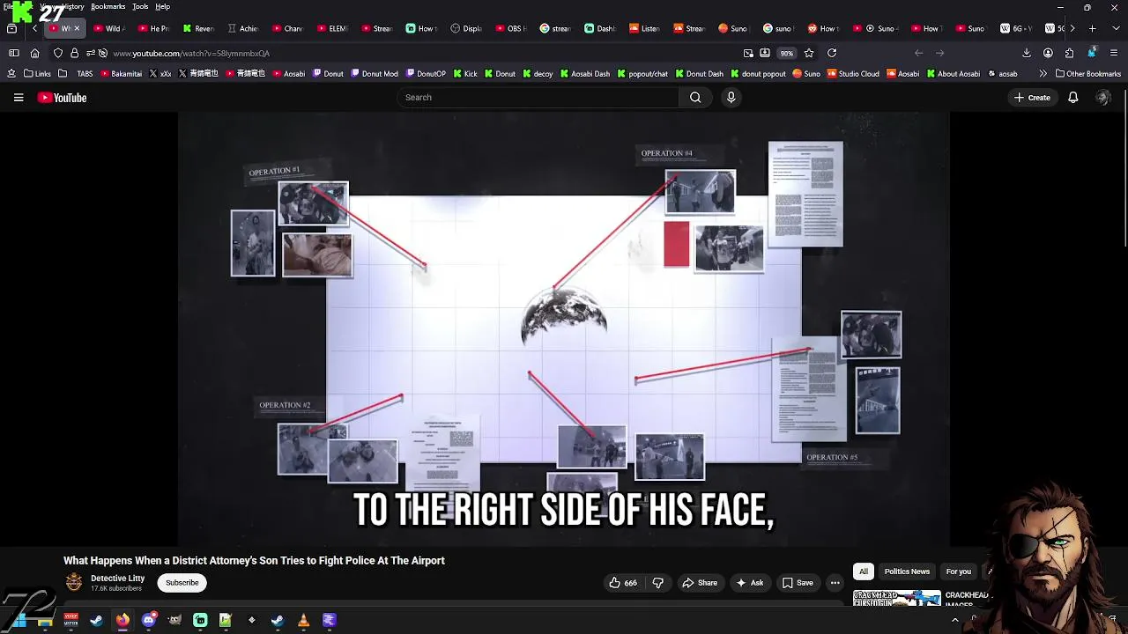Open a new tab with plus button
Screen dimensions: 1128x634
(x=1092, y=28)
